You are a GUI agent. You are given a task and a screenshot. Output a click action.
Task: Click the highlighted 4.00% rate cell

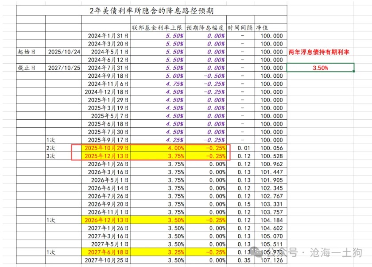coord(158,148)
